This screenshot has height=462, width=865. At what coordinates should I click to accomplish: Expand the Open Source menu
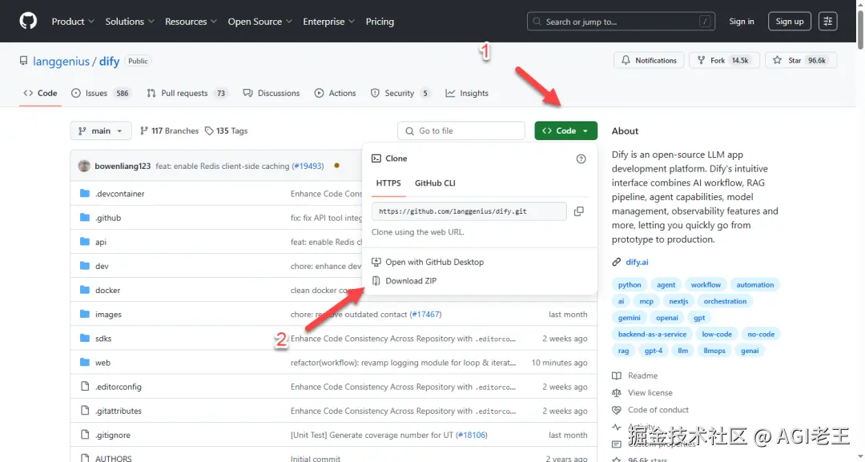[260, 22]
